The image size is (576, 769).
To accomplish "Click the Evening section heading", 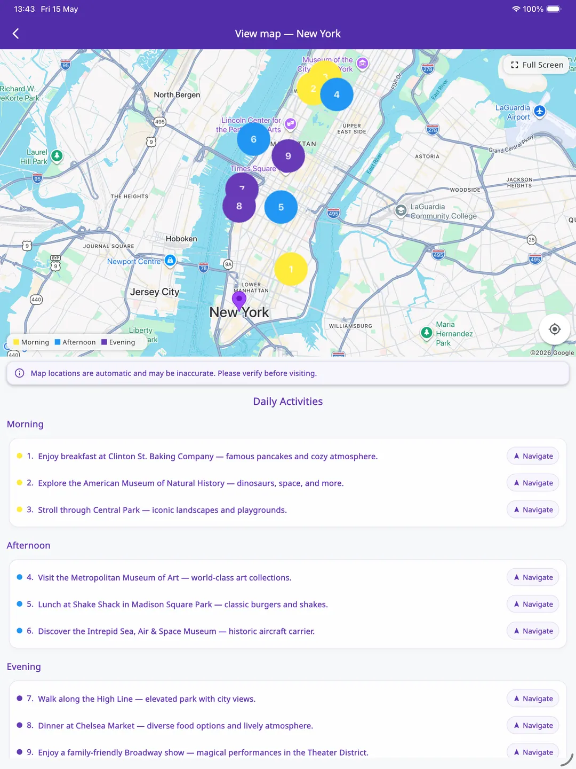I will point(23,666).
